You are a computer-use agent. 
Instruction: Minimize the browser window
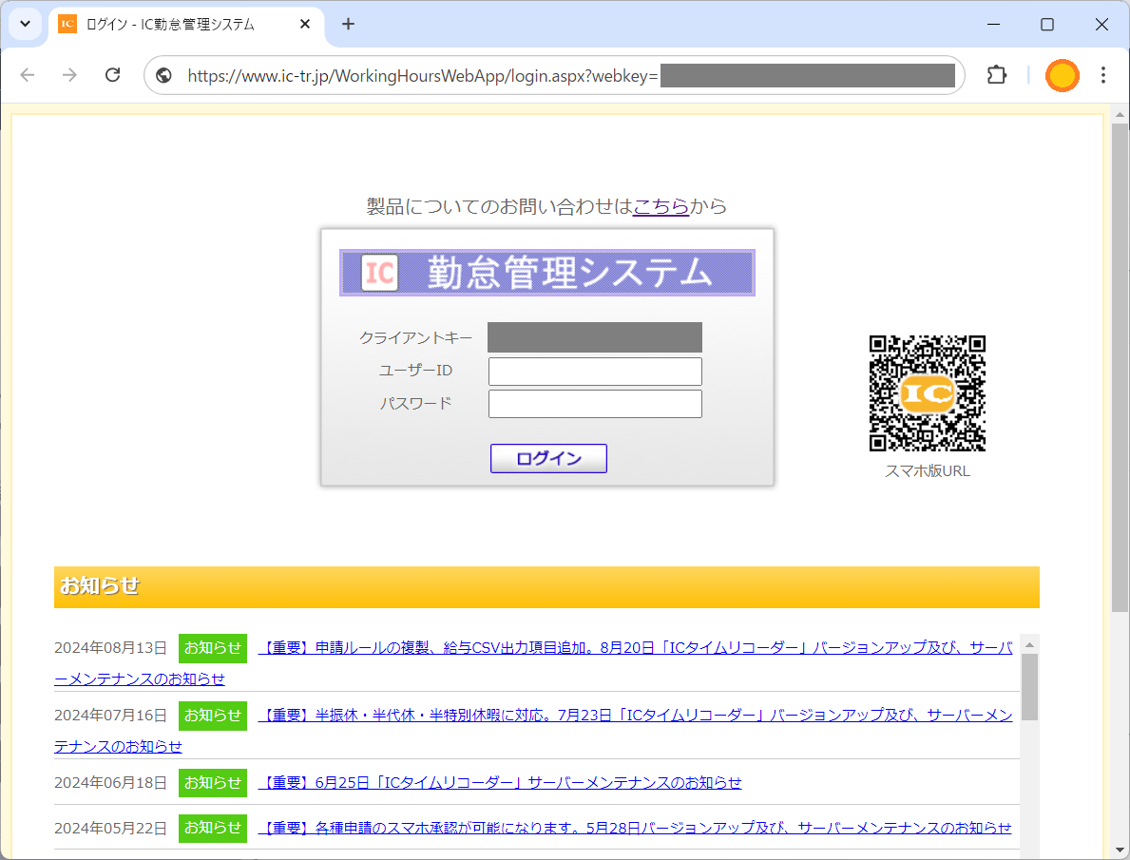coord(994,24)
